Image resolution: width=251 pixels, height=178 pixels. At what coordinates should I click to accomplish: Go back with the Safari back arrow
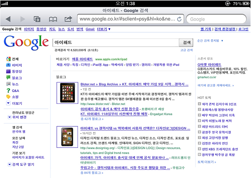(8, 19)
